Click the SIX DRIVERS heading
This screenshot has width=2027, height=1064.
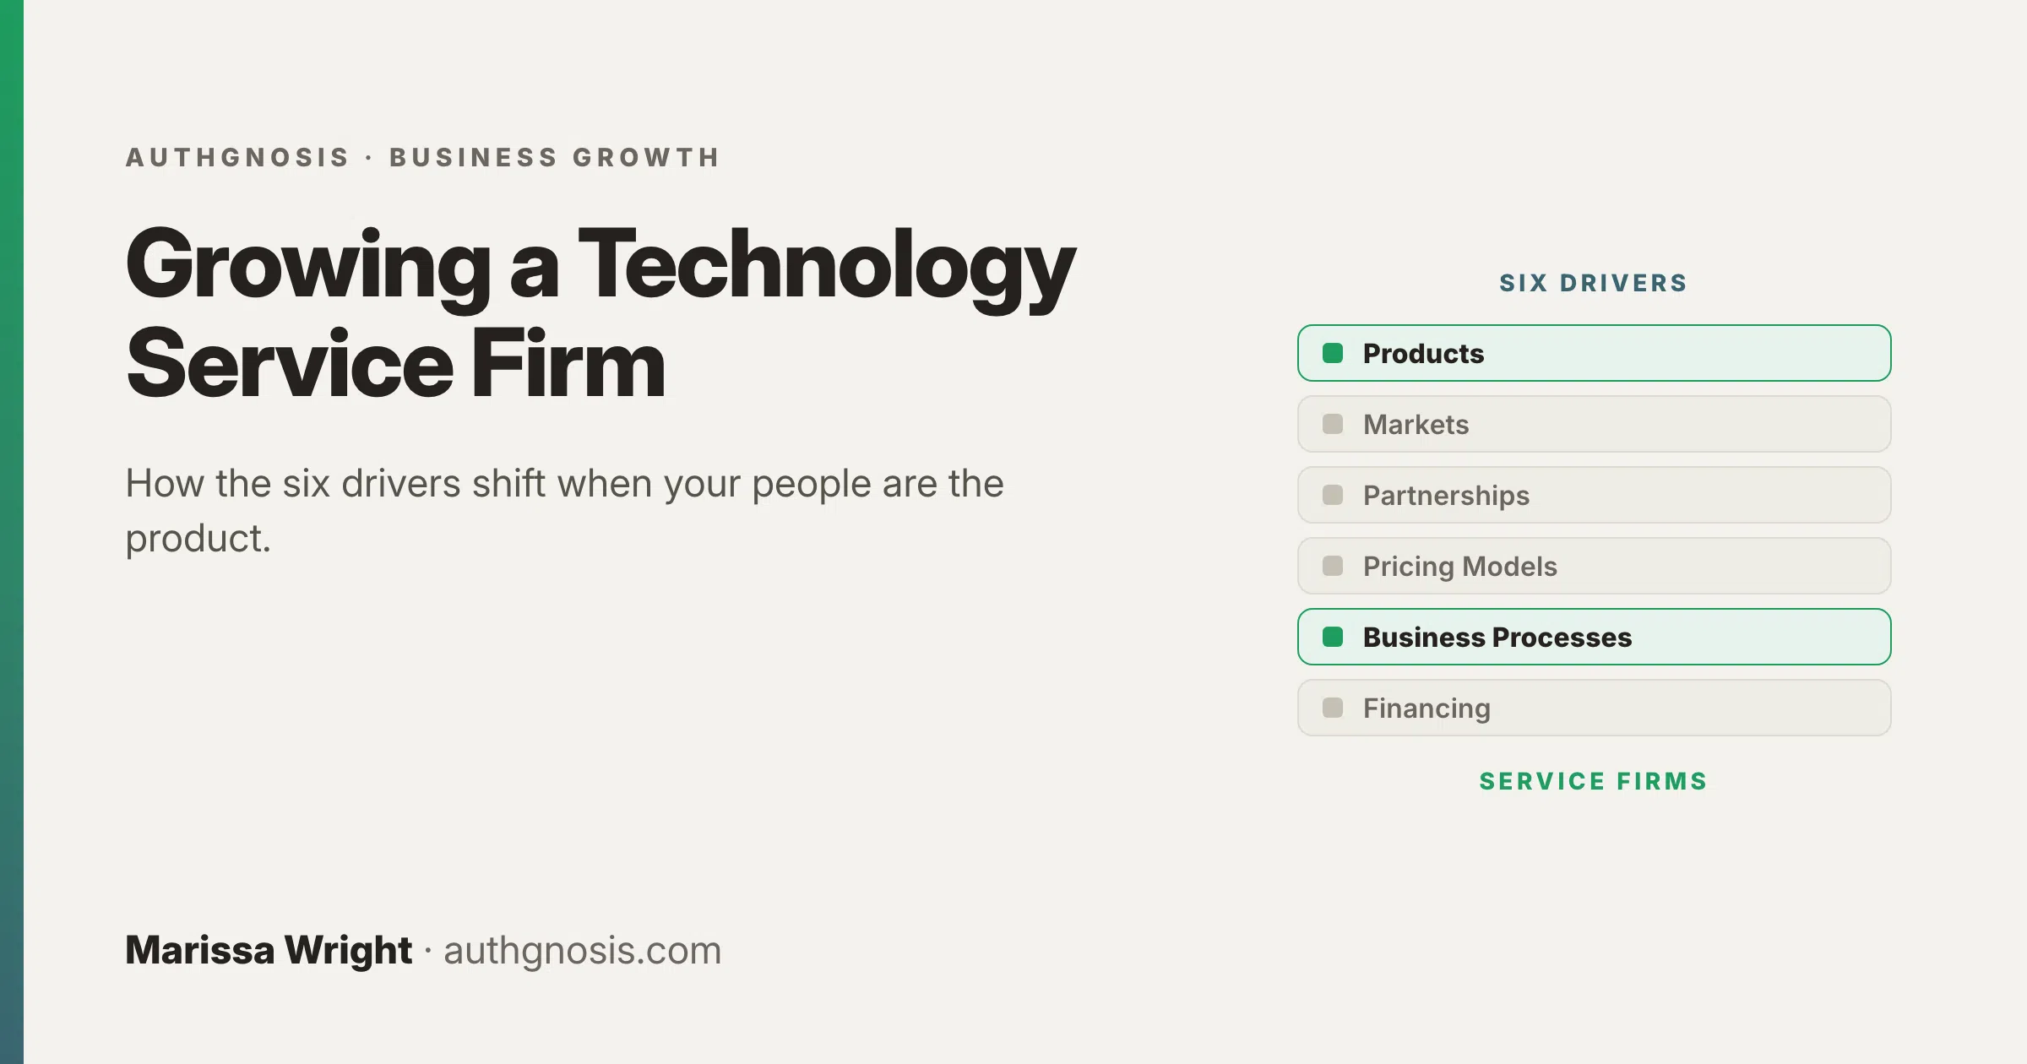point(1594,283)
